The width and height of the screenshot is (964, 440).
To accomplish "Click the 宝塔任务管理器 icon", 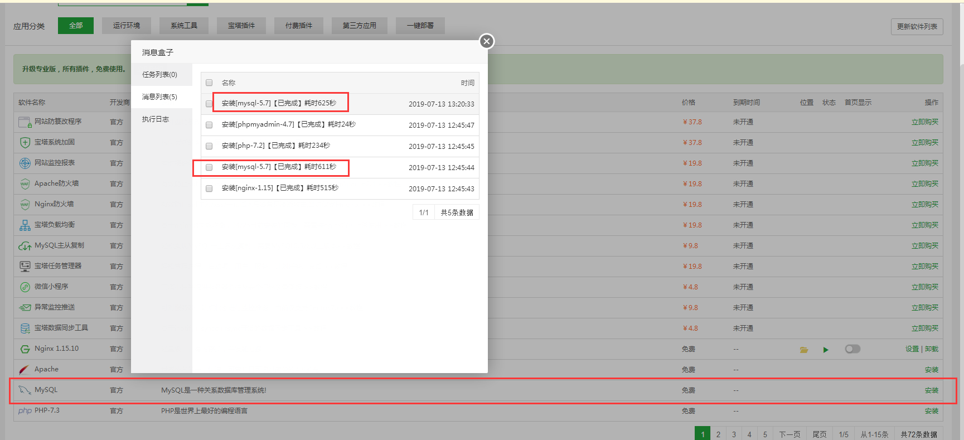I will pos(25,266).
